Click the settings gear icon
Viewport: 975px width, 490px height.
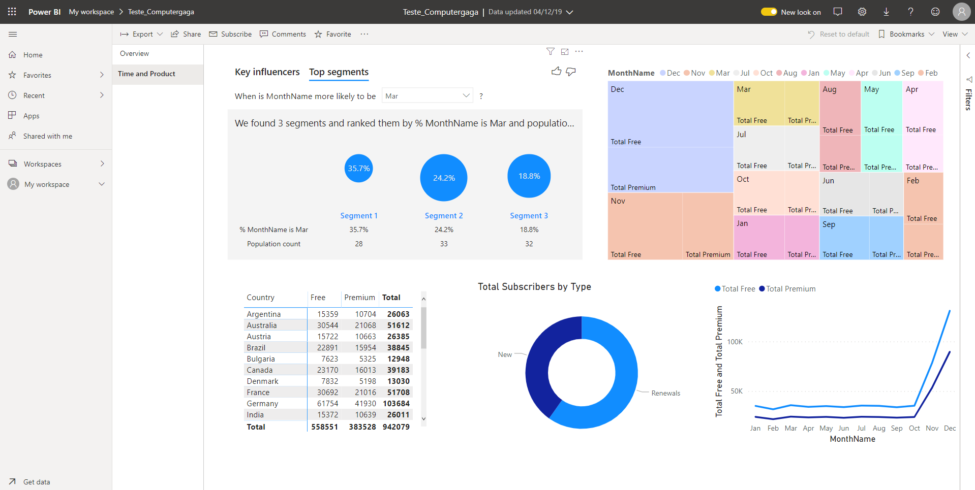862,12
